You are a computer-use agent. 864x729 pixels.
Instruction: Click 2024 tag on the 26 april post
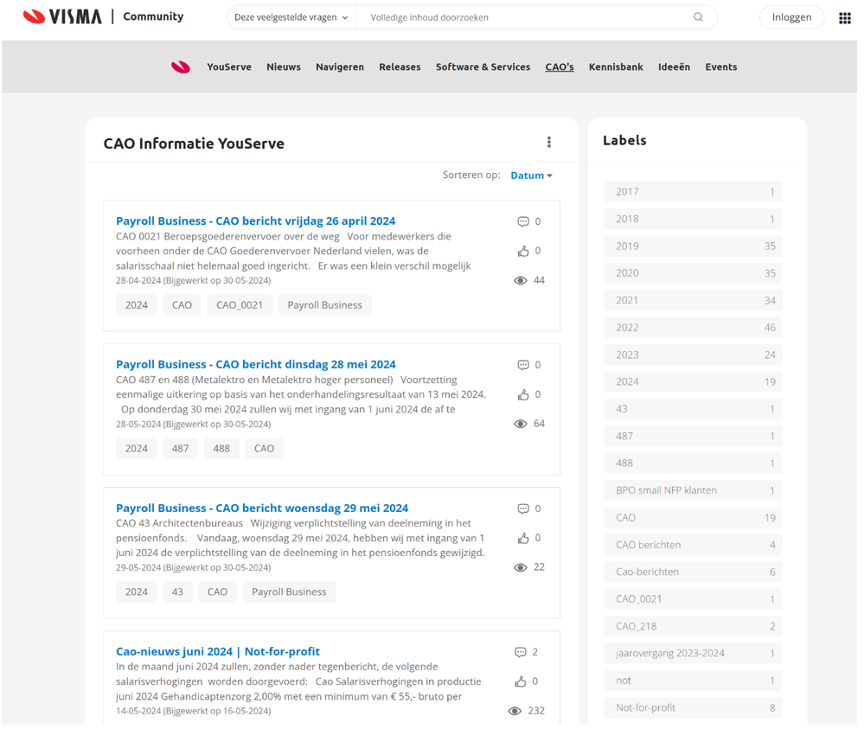coord(136,305)
